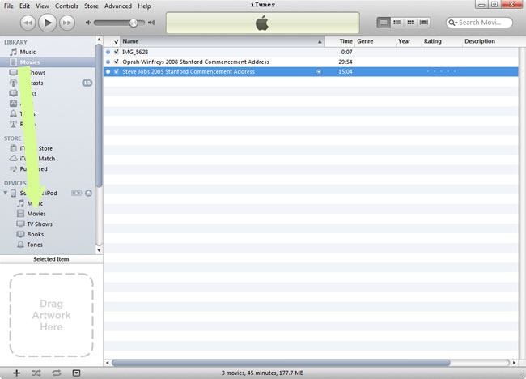Open the File menu
This screenshot has height=379, width=526.
point(9,6)
